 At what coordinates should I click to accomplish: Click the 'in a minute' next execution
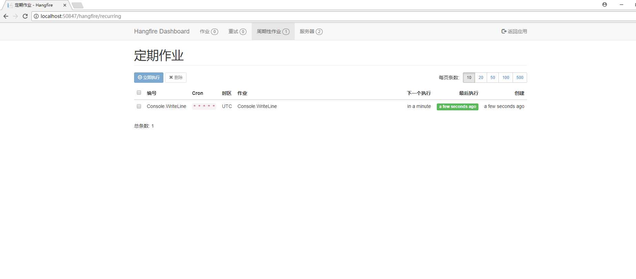pos(419,106)
